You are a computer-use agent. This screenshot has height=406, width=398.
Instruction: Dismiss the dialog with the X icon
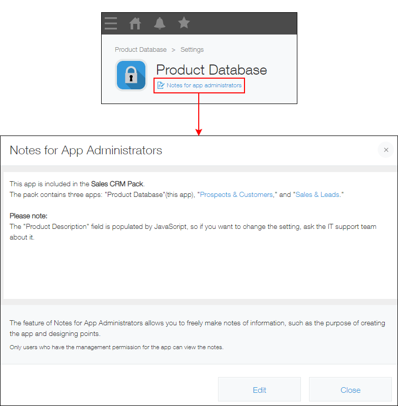click(386, 150)
